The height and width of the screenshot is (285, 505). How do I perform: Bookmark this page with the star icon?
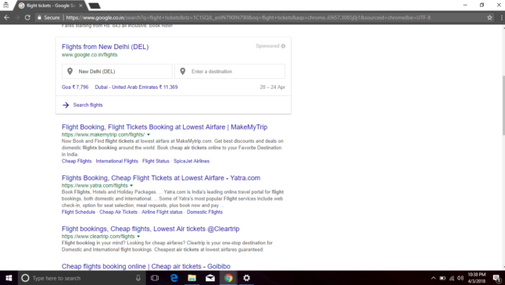(489, 18)
